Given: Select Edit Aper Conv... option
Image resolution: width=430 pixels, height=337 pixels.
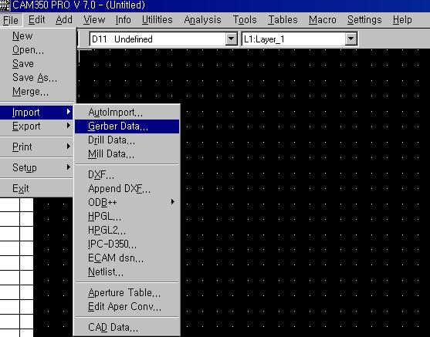Looking at the screenshot, I should (x=127, y=307).
